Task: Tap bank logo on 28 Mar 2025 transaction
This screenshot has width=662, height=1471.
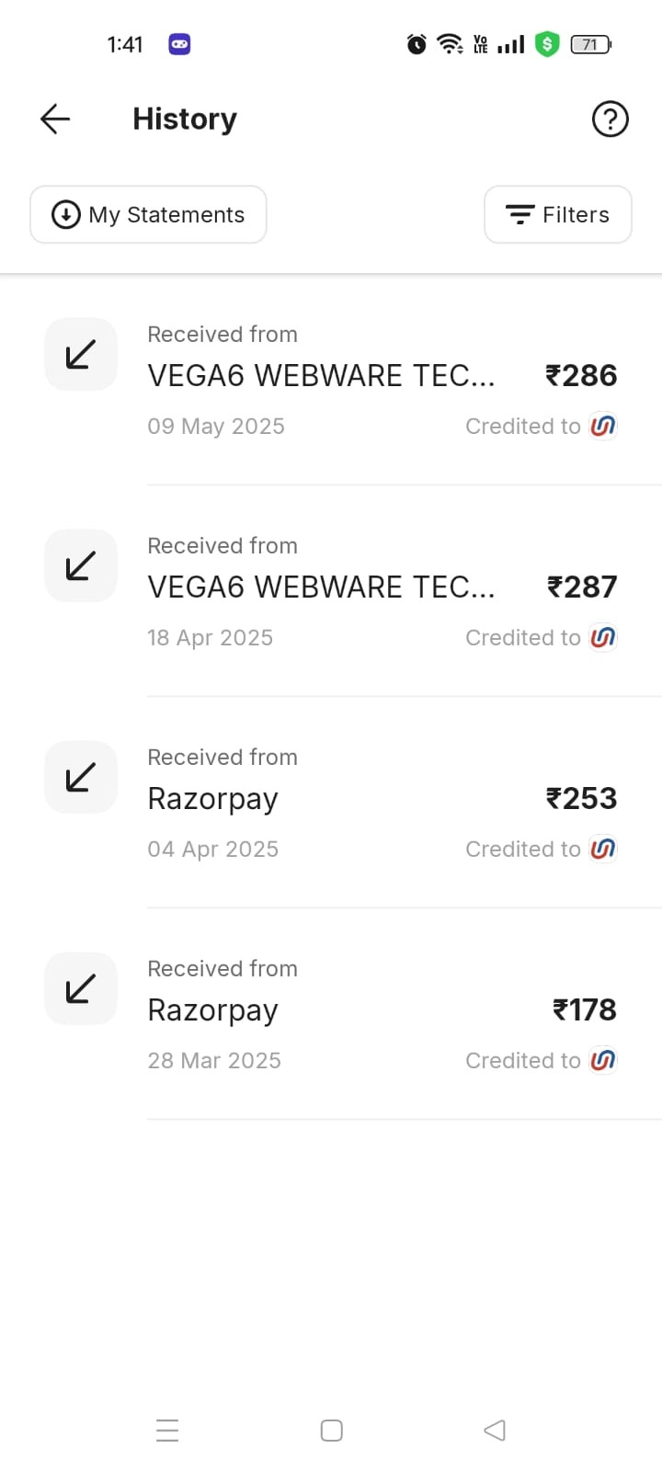Action: click(602, 1060)
